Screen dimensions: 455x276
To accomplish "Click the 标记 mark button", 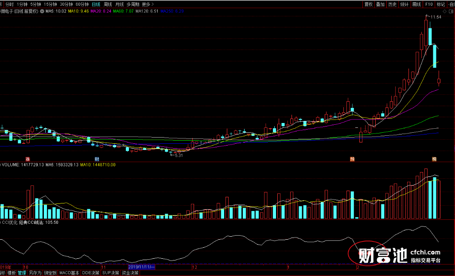I will [441, 4].
